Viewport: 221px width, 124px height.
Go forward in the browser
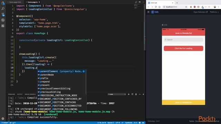152,7
